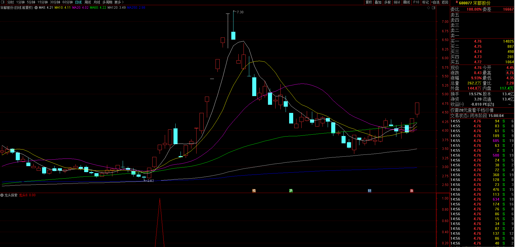The width and height of the screenshot is (515, 247).
Task: Click the 换手 19.57% value
Action: point(475,94)
